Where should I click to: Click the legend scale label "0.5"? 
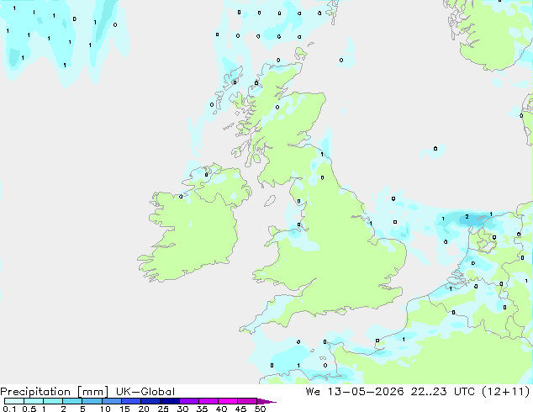click(29, 409)
